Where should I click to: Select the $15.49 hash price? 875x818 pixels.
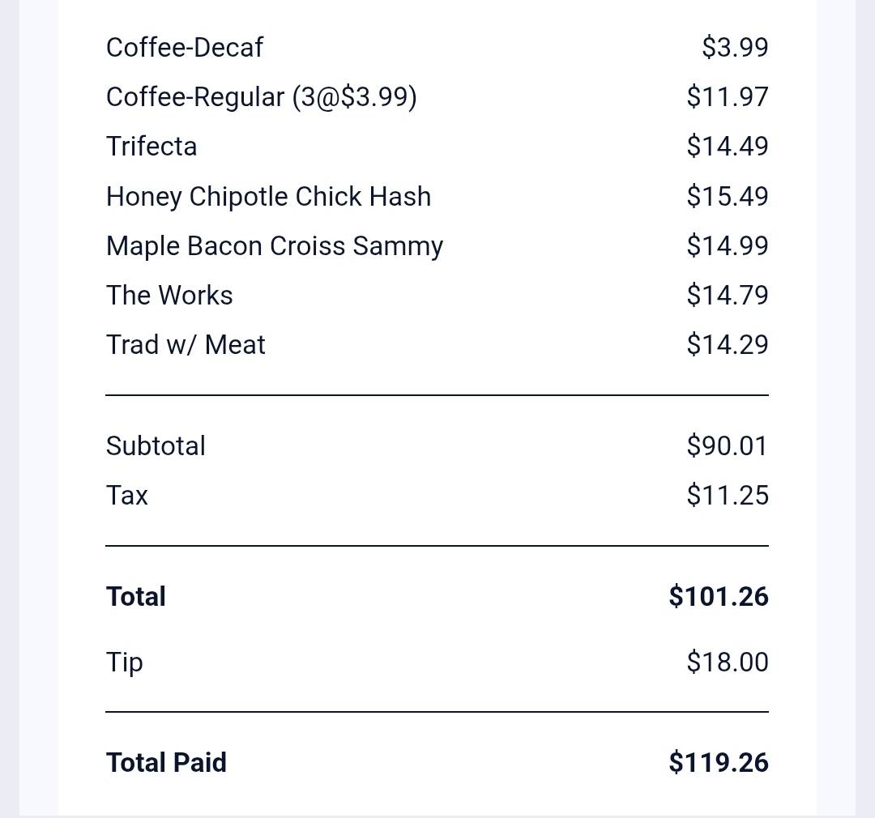coord(728,197)
